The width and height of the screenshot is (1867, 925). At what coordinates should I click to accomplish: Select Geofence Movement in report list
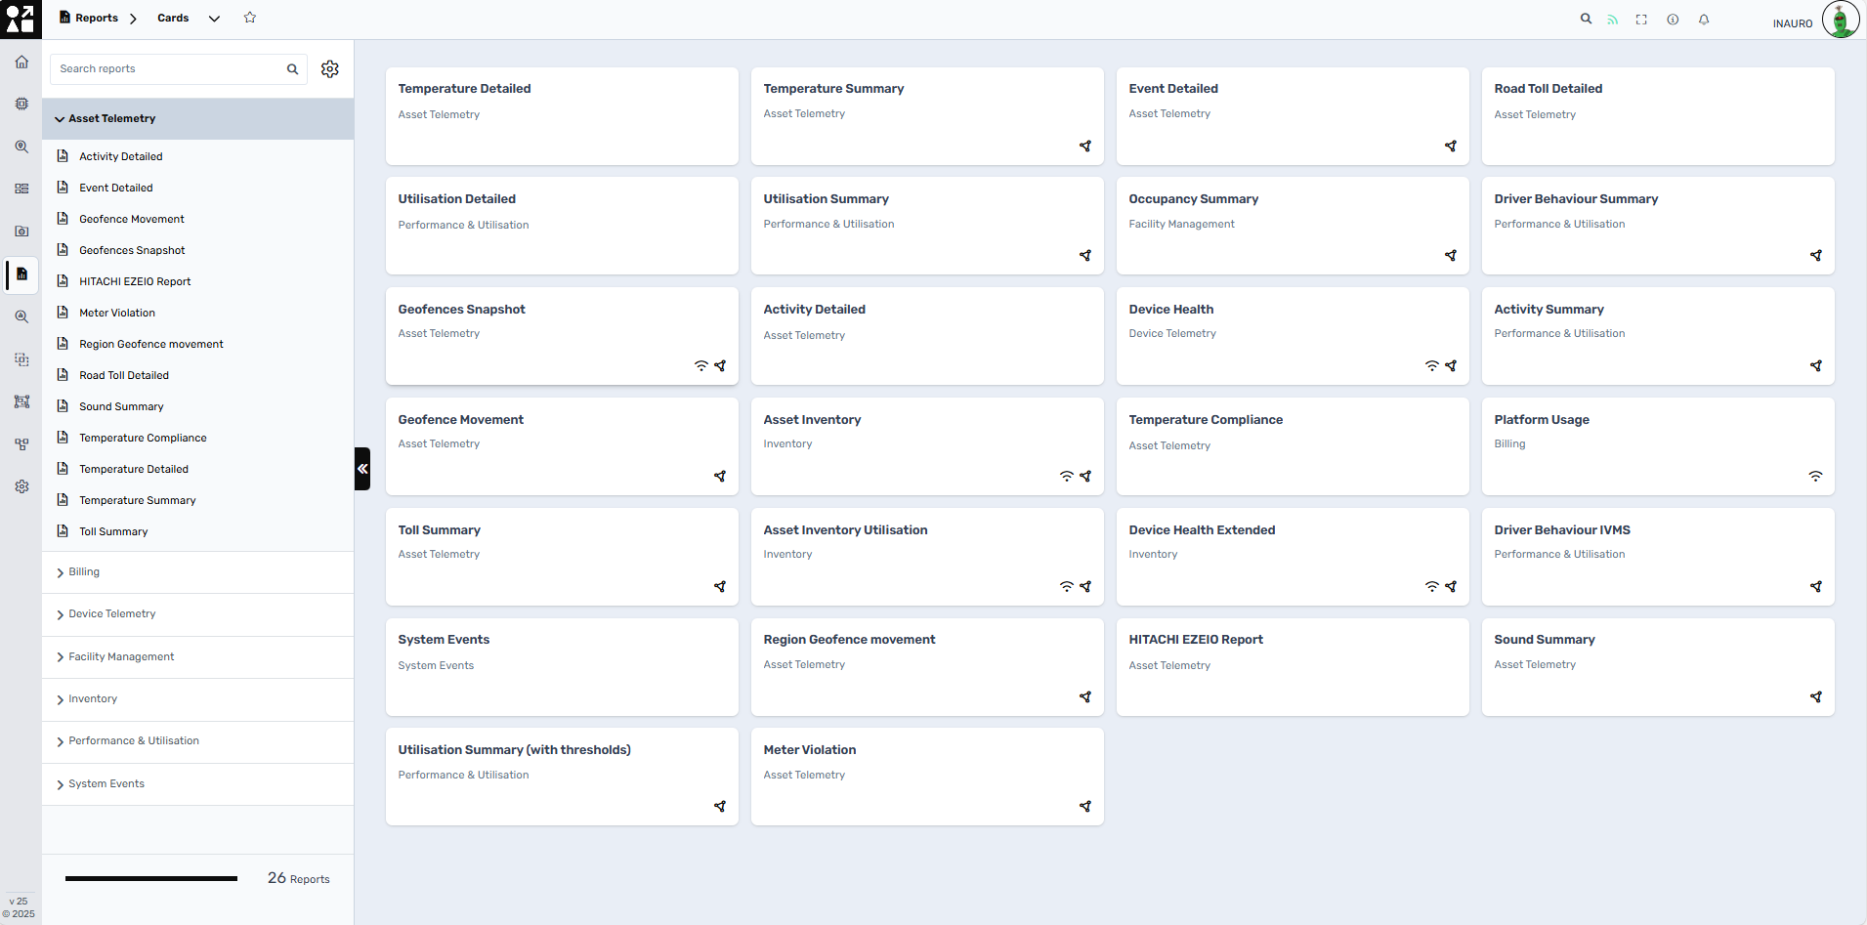(132, 219)
